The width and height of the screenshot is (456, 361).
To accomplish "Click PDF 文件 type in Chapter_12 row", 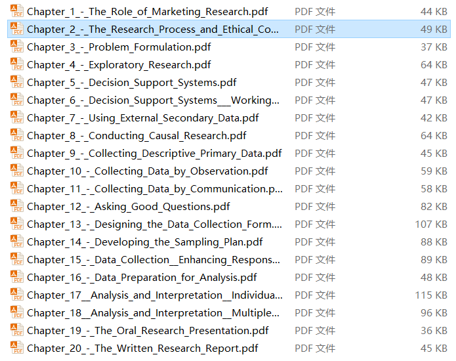I will click(315, 207).
